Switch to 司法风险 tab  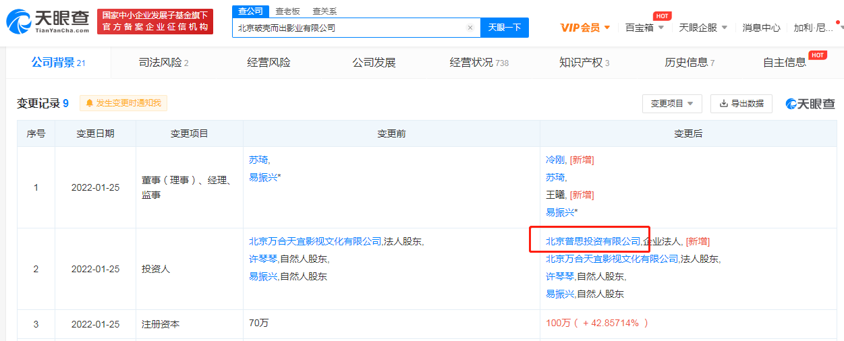click(163, 63)
